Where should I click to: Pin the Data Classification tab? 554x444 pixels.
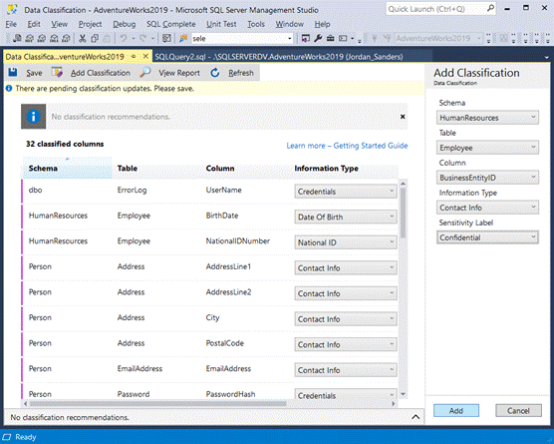point(134,57)
